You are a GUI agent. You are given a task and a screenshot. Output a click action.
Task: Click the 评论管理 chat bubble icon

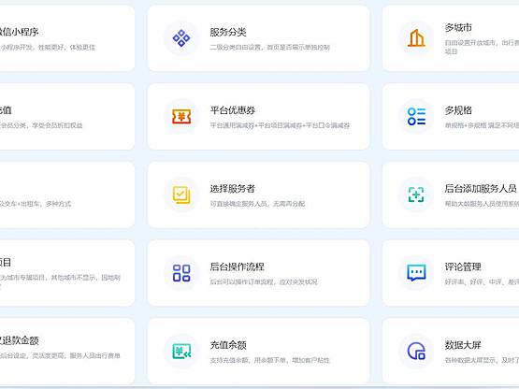coord(416,273)
